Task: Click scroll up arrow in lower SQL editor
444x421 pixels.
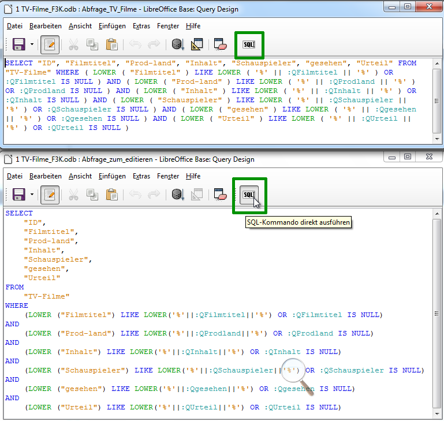Action: (437, 214)
